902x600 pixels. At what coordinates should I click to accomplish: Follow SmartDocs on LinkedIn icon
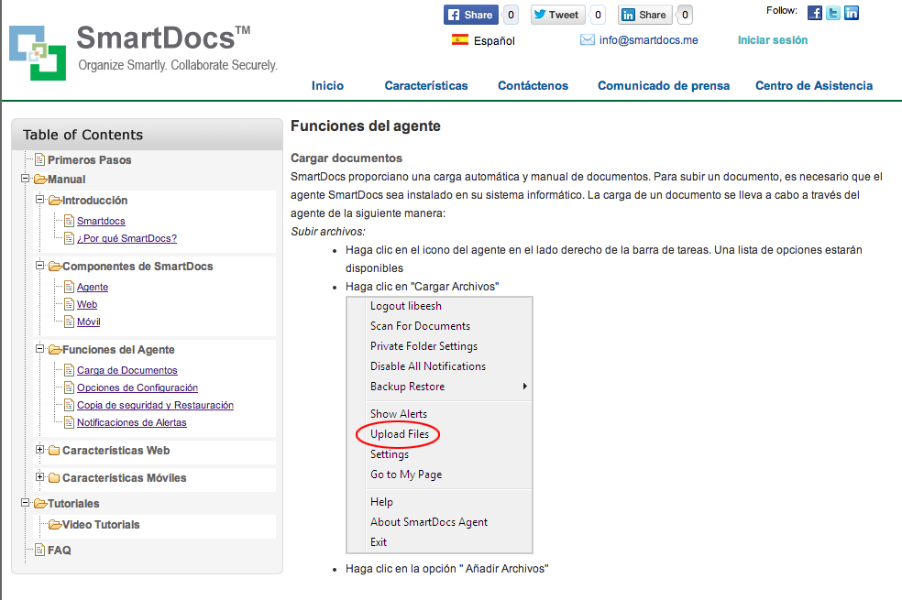tap(852, 13)
